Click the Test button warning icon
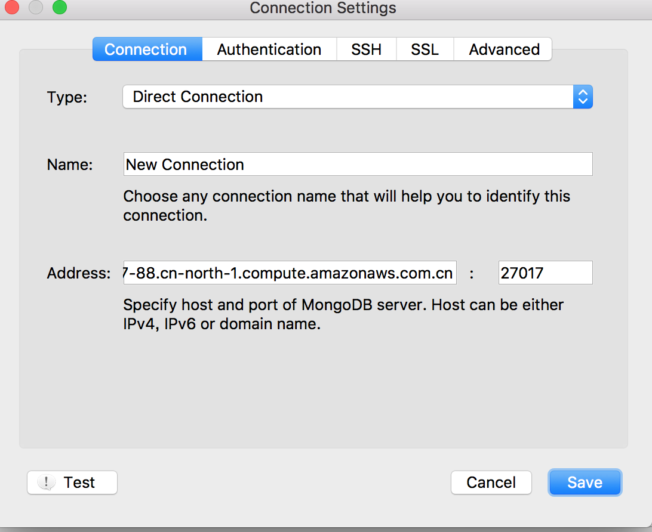 click(46, 482)
